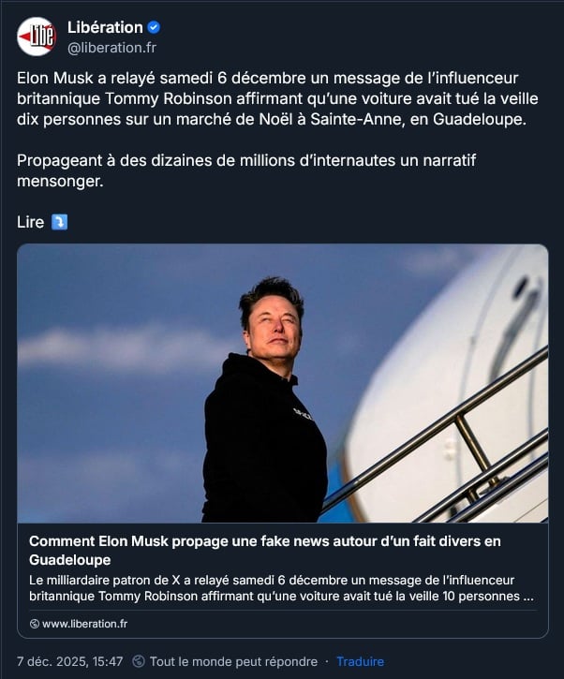Click the article description 'Le milliardaire patron de X'

(281, 588)
